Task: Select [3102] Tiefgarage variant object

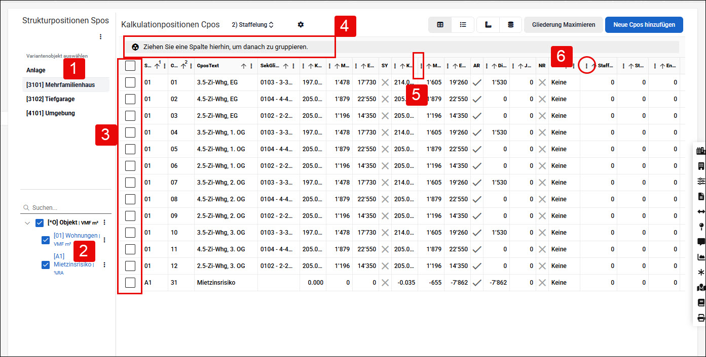Action: tap(51, 99)
